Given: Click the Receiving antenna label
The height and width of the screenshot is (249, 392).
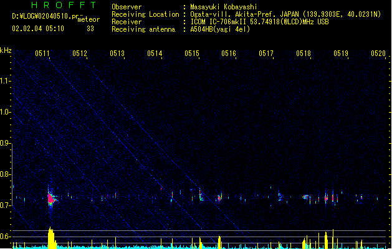Looking at the screenshot, I should point(143,29).
